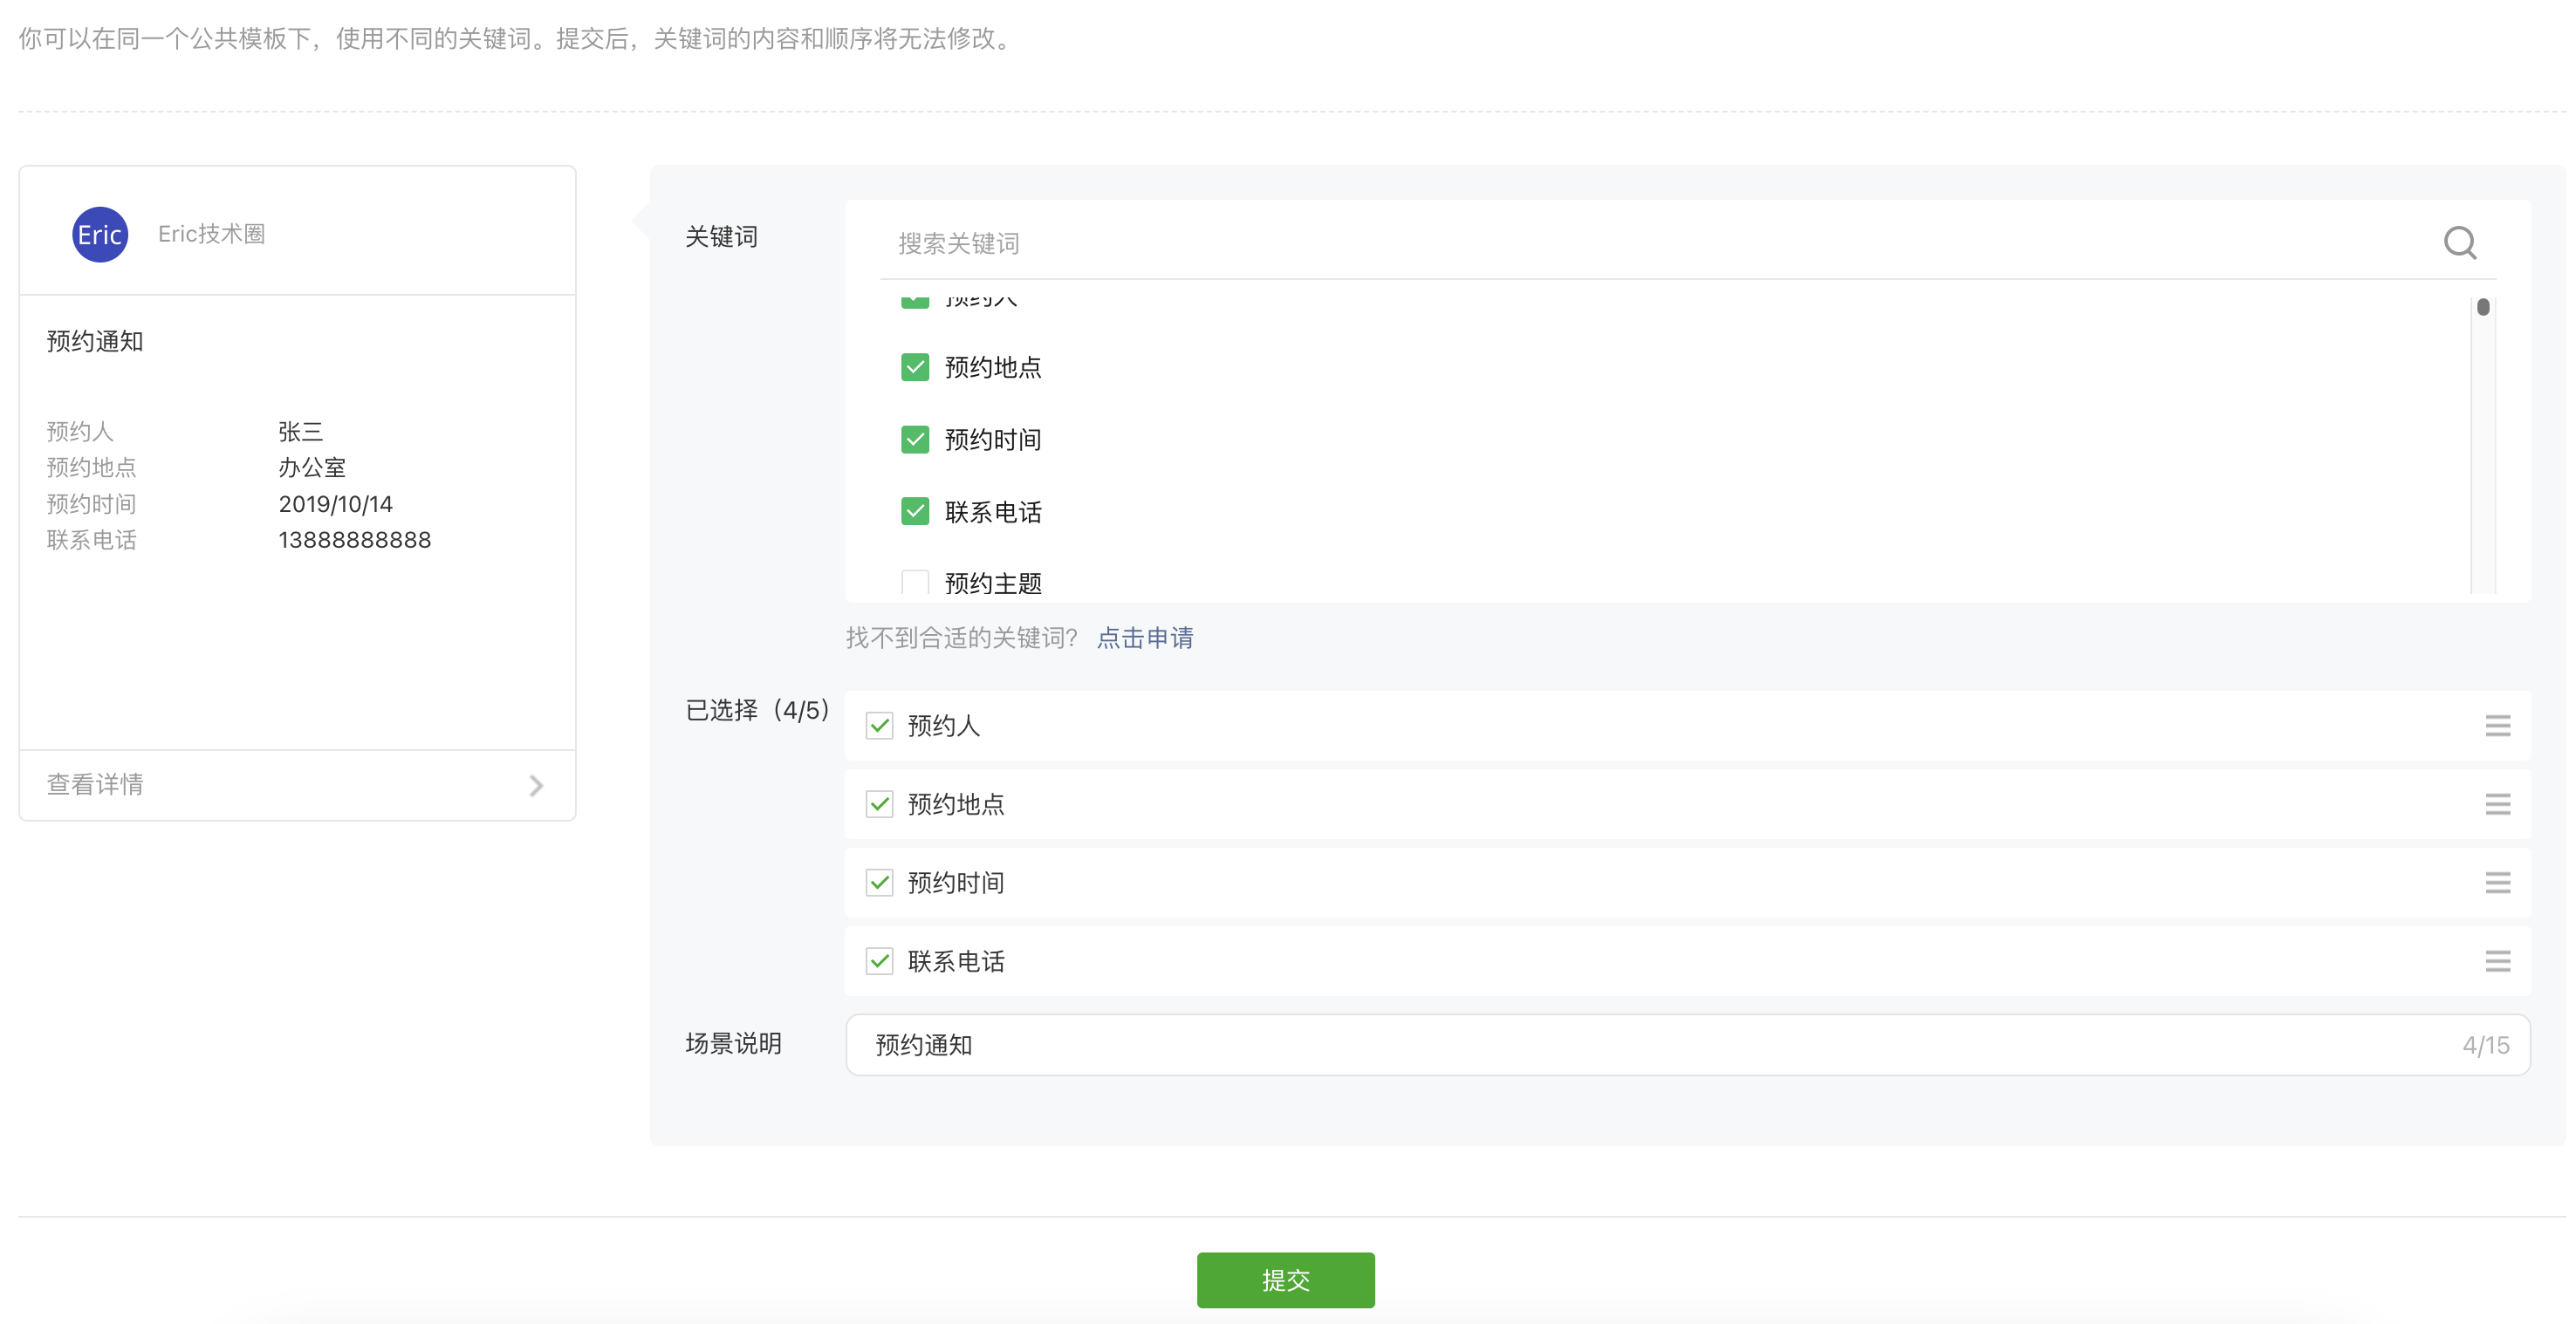
Task: Deselect 联系电话 in selected list
Action: tap(879, 961)
